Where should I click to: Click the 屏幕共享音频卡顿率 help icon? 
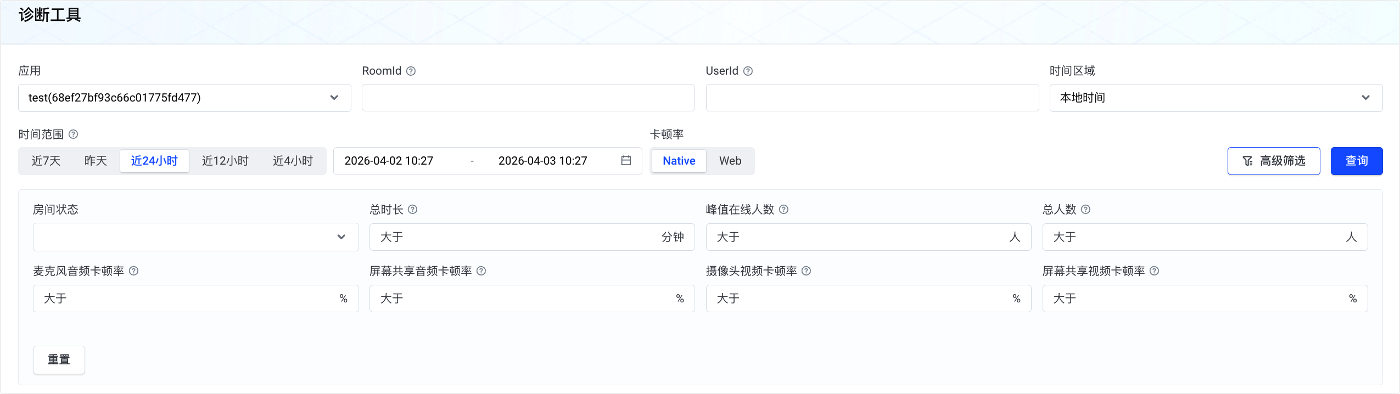[481, 271]
